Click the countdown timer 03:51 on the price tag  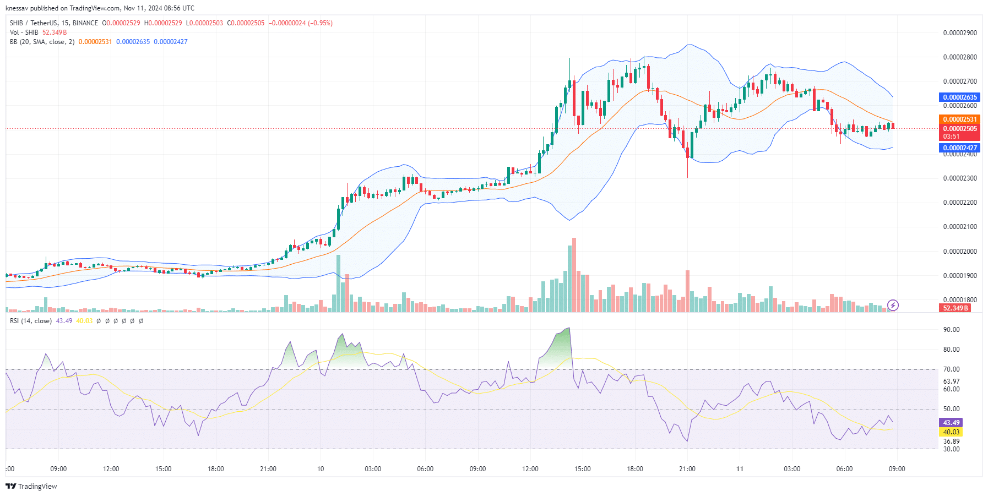tap(951, 137)
